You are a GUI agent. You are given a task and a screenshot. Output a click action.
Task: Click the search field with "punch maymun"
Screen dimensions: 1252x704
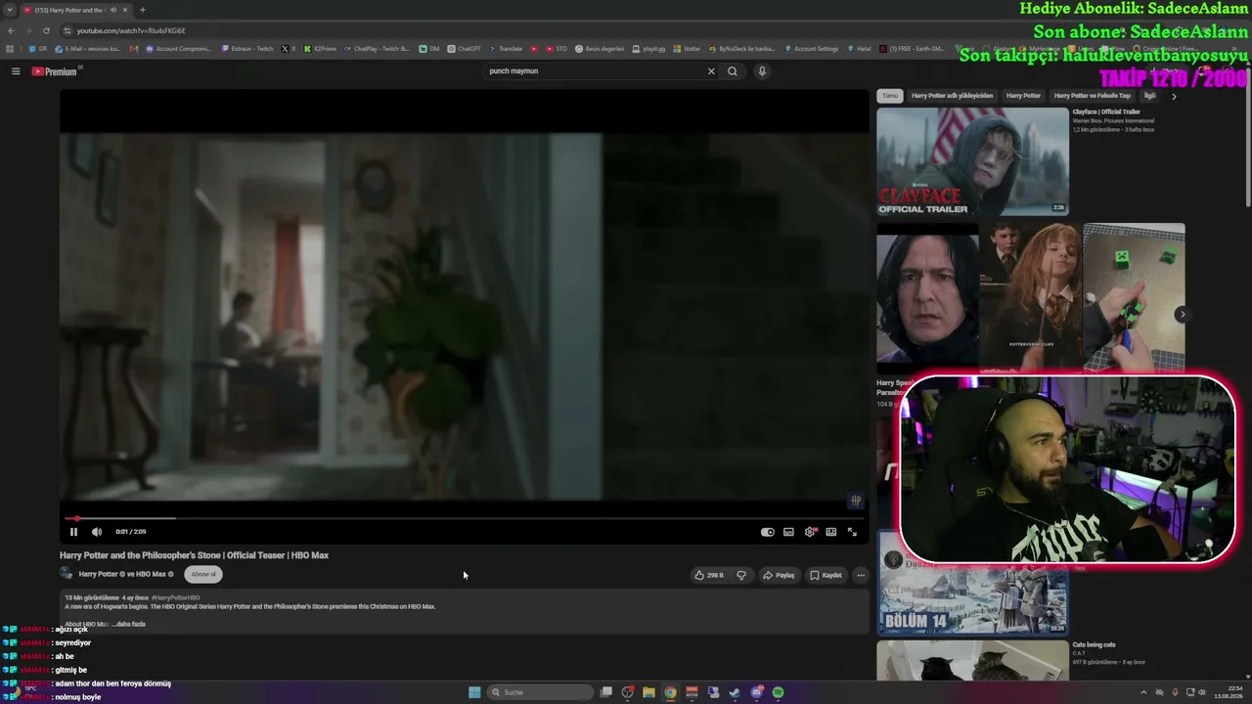point(592,71)
